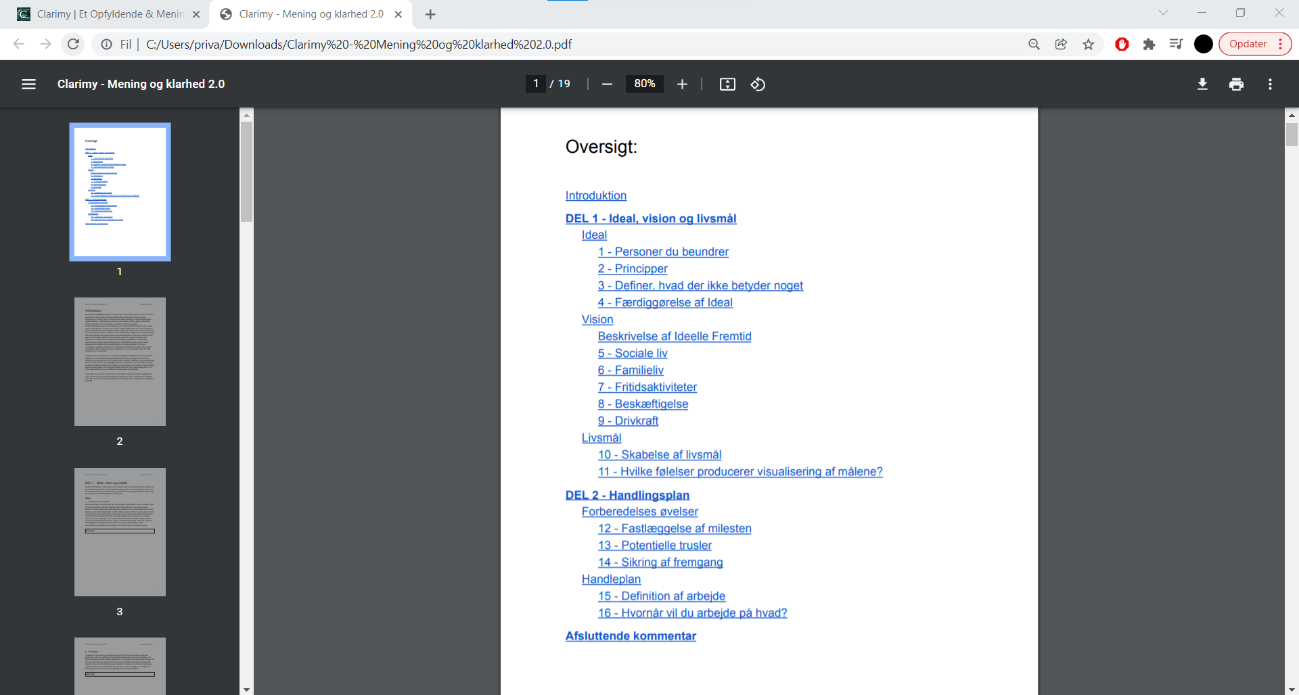This screenshot has width=1299, height=695.
Task: Rotate the document counterclockwise
Action: (x=758, y=84)
